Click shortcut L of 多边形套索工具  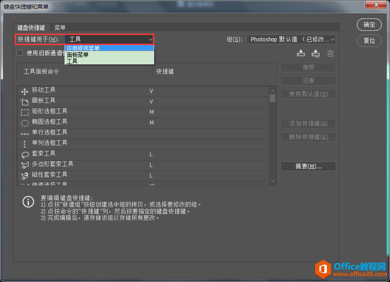point(151,165)
